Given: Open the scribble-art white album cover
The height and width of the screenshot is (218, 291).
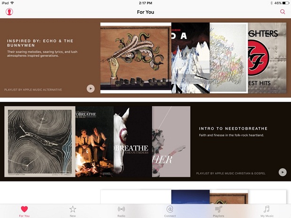Looking at the screenshot, I should pos(229,58).
